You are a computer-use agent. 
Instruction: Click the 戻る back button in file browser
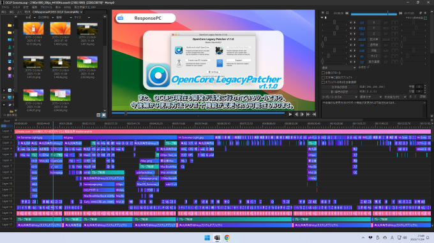4,12
